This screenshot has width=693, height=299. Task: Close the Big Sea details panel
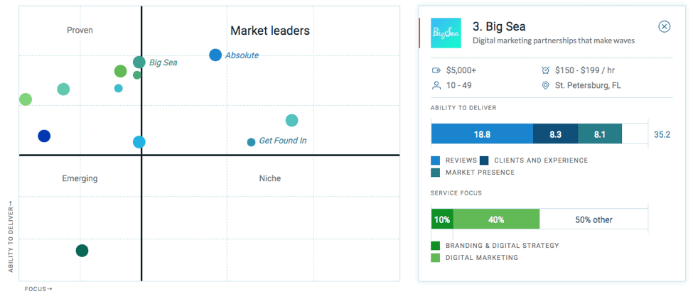coord(665,26)
